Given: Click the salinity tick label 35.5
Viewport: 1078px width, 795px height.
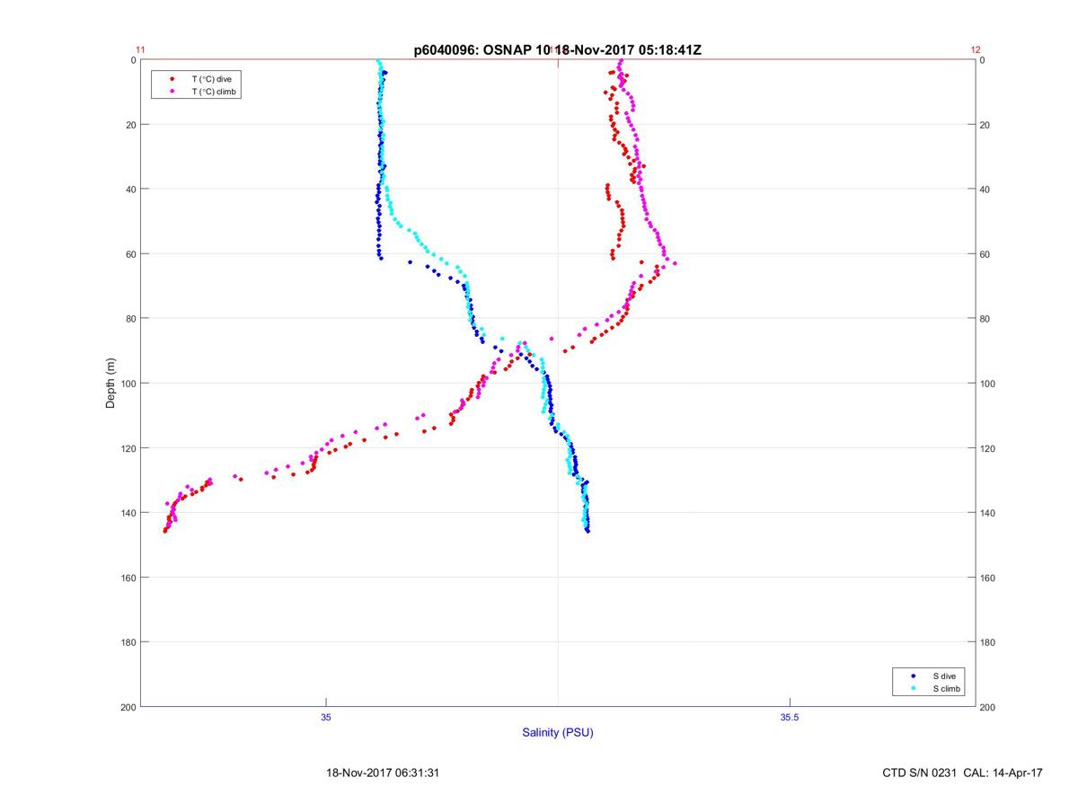Looking at the screenshot, I should [788, 717].
